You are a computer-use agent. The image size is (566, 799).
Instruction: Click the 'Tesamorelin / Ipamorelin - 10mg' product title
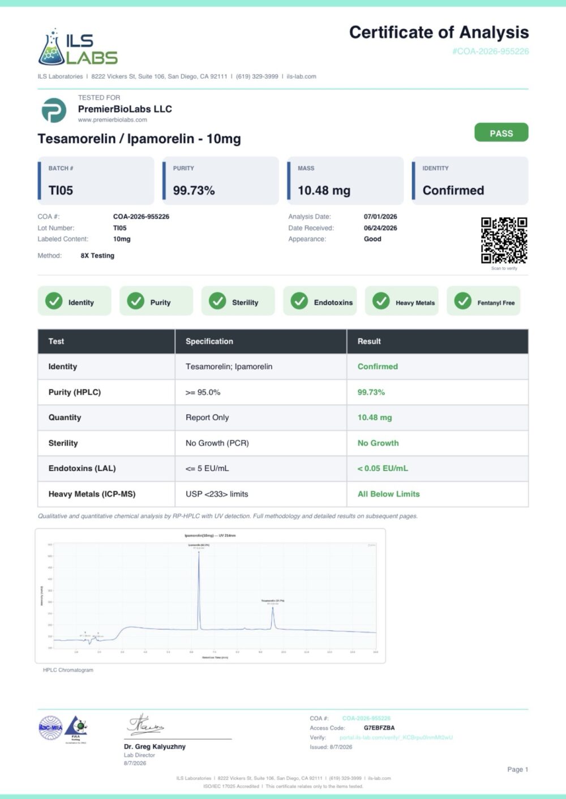(x=139, y=139)
